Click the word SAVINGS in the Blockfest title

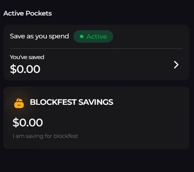(x=96, y=102)
